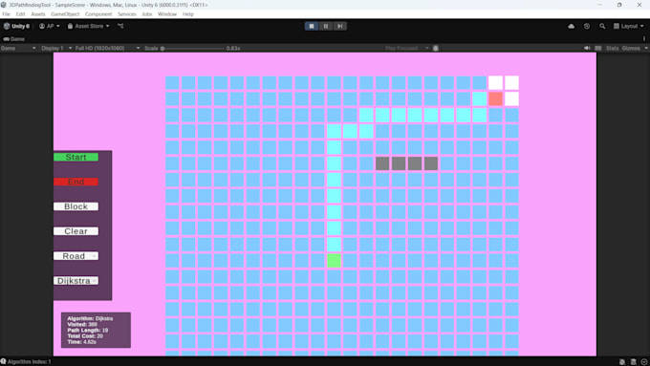
Task: Click the 'Path Length: 19' stat text
Action: 88,331
